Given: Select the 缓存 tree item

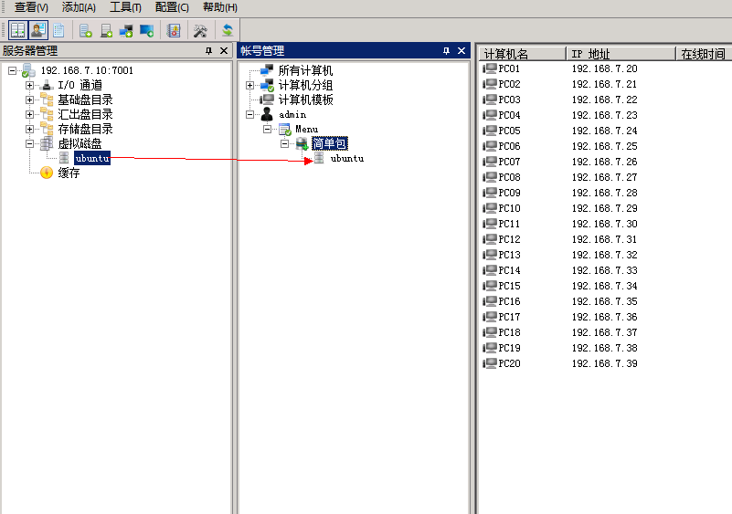Looking at the screenshot, I should tap(69, 173).
